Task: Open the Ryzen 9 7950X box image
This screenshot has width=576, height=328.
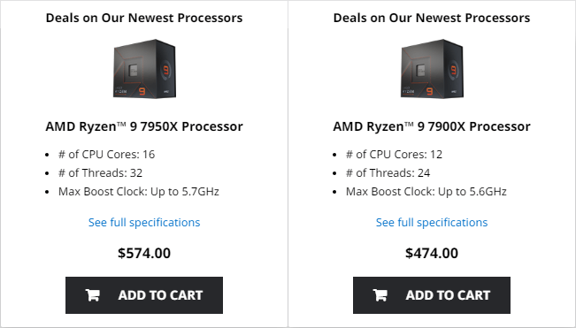Action: coord(144,69)
